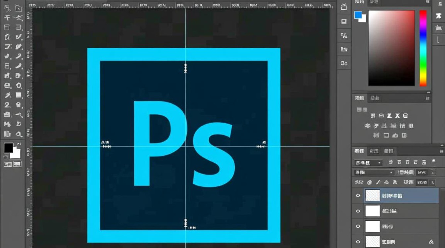The image size is (445, 248).
Task: Switch to the tab next to the Color tab
Action: point(374,2)
